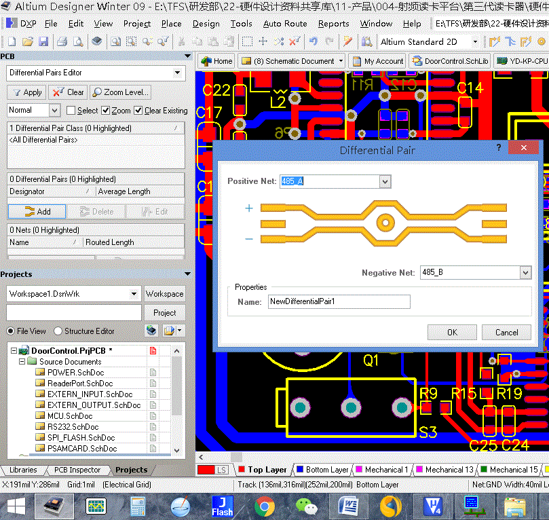Open the Normal mode dropdown

click(x=54, y=110)
